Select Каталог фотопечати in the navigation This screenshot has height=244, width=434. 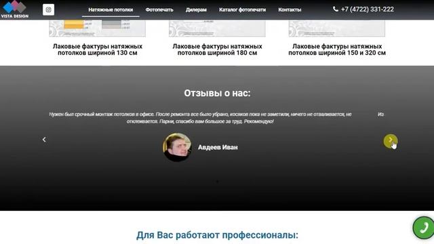coord(243,9)
